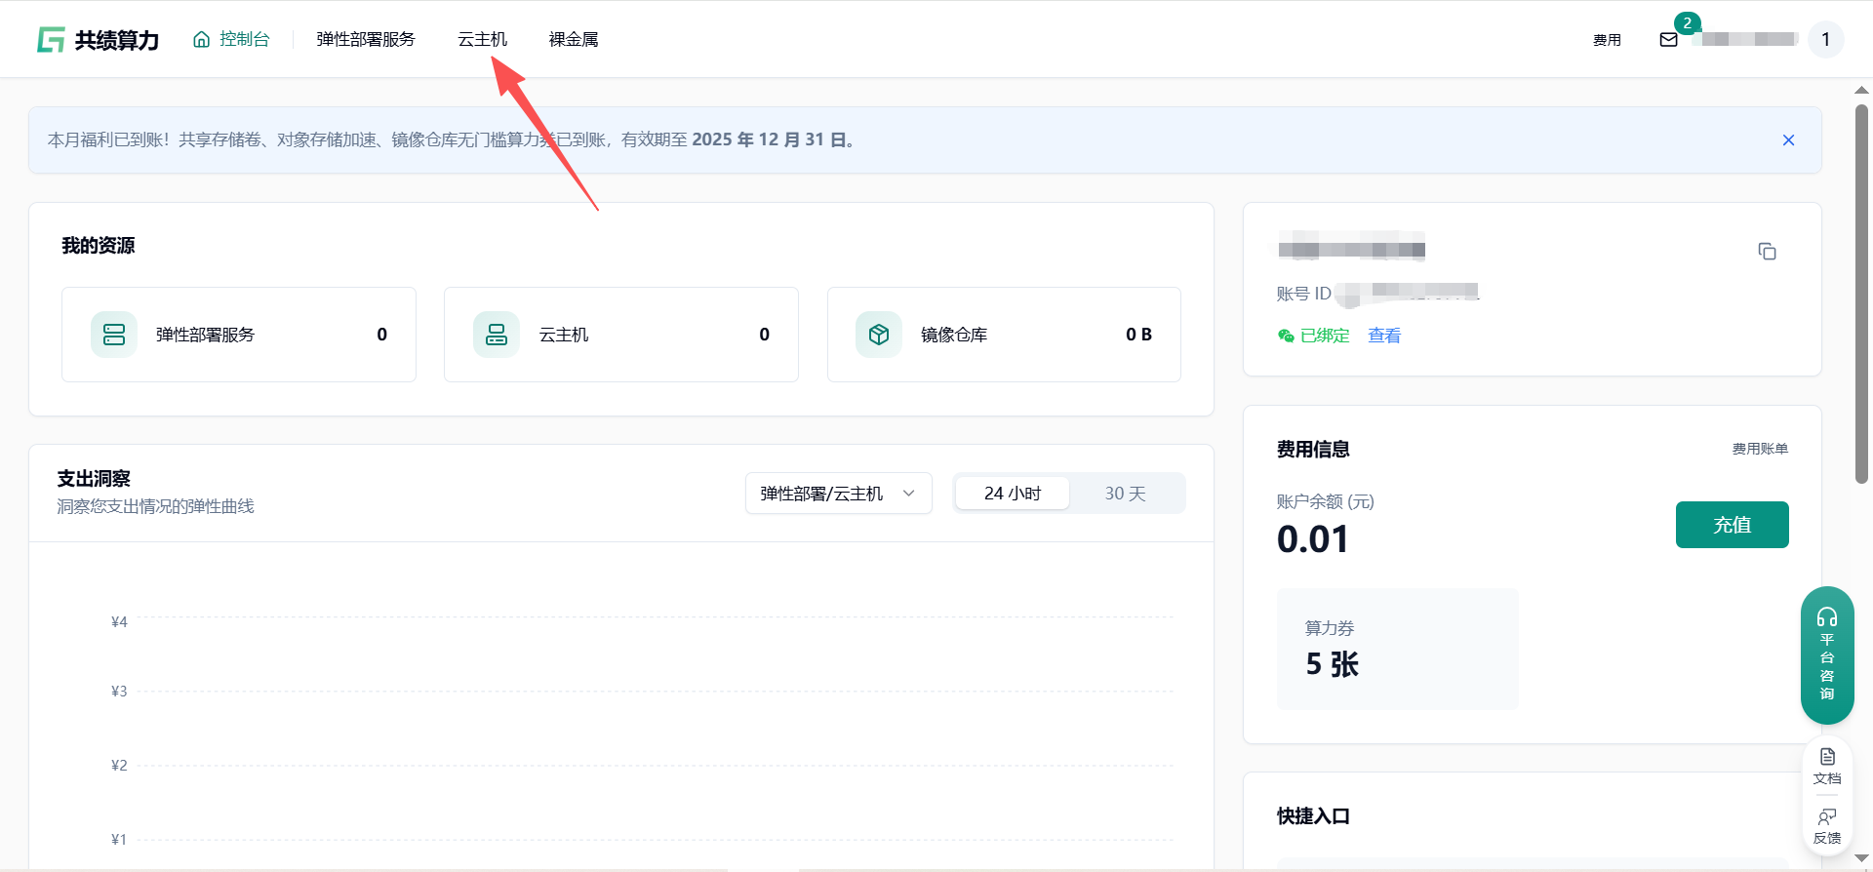Open the 弹性部署服务 resource card
The width and height of the screenshot is (1873, 872).
pos(239,335)
